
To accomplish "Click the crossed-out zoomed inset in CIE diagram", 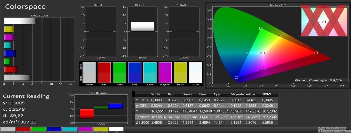I will click(324, 22).
